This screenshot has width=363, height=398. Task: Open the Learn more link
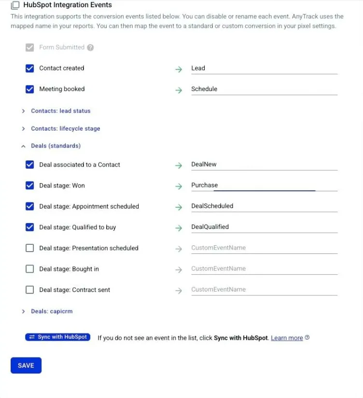click(287, 338)
